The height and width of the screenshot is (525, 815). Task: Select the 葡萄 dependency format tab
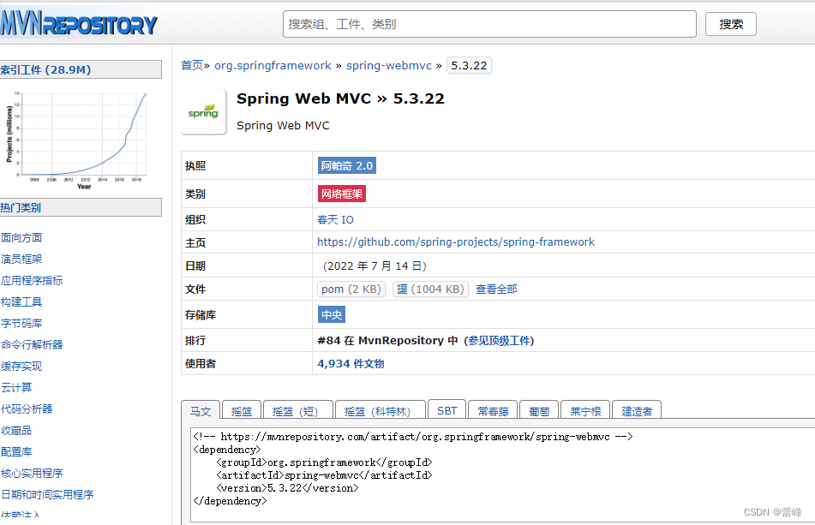(538, 409)
